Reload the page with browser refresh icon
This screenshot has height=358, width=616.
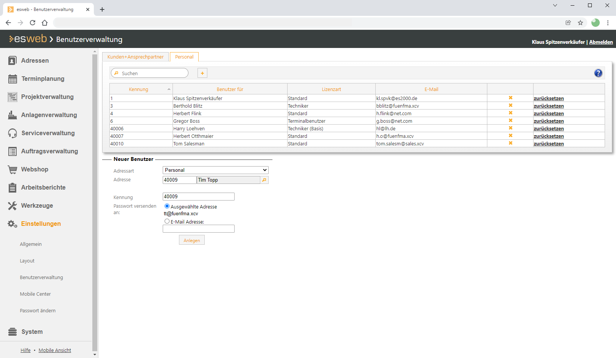click(33, 23)
